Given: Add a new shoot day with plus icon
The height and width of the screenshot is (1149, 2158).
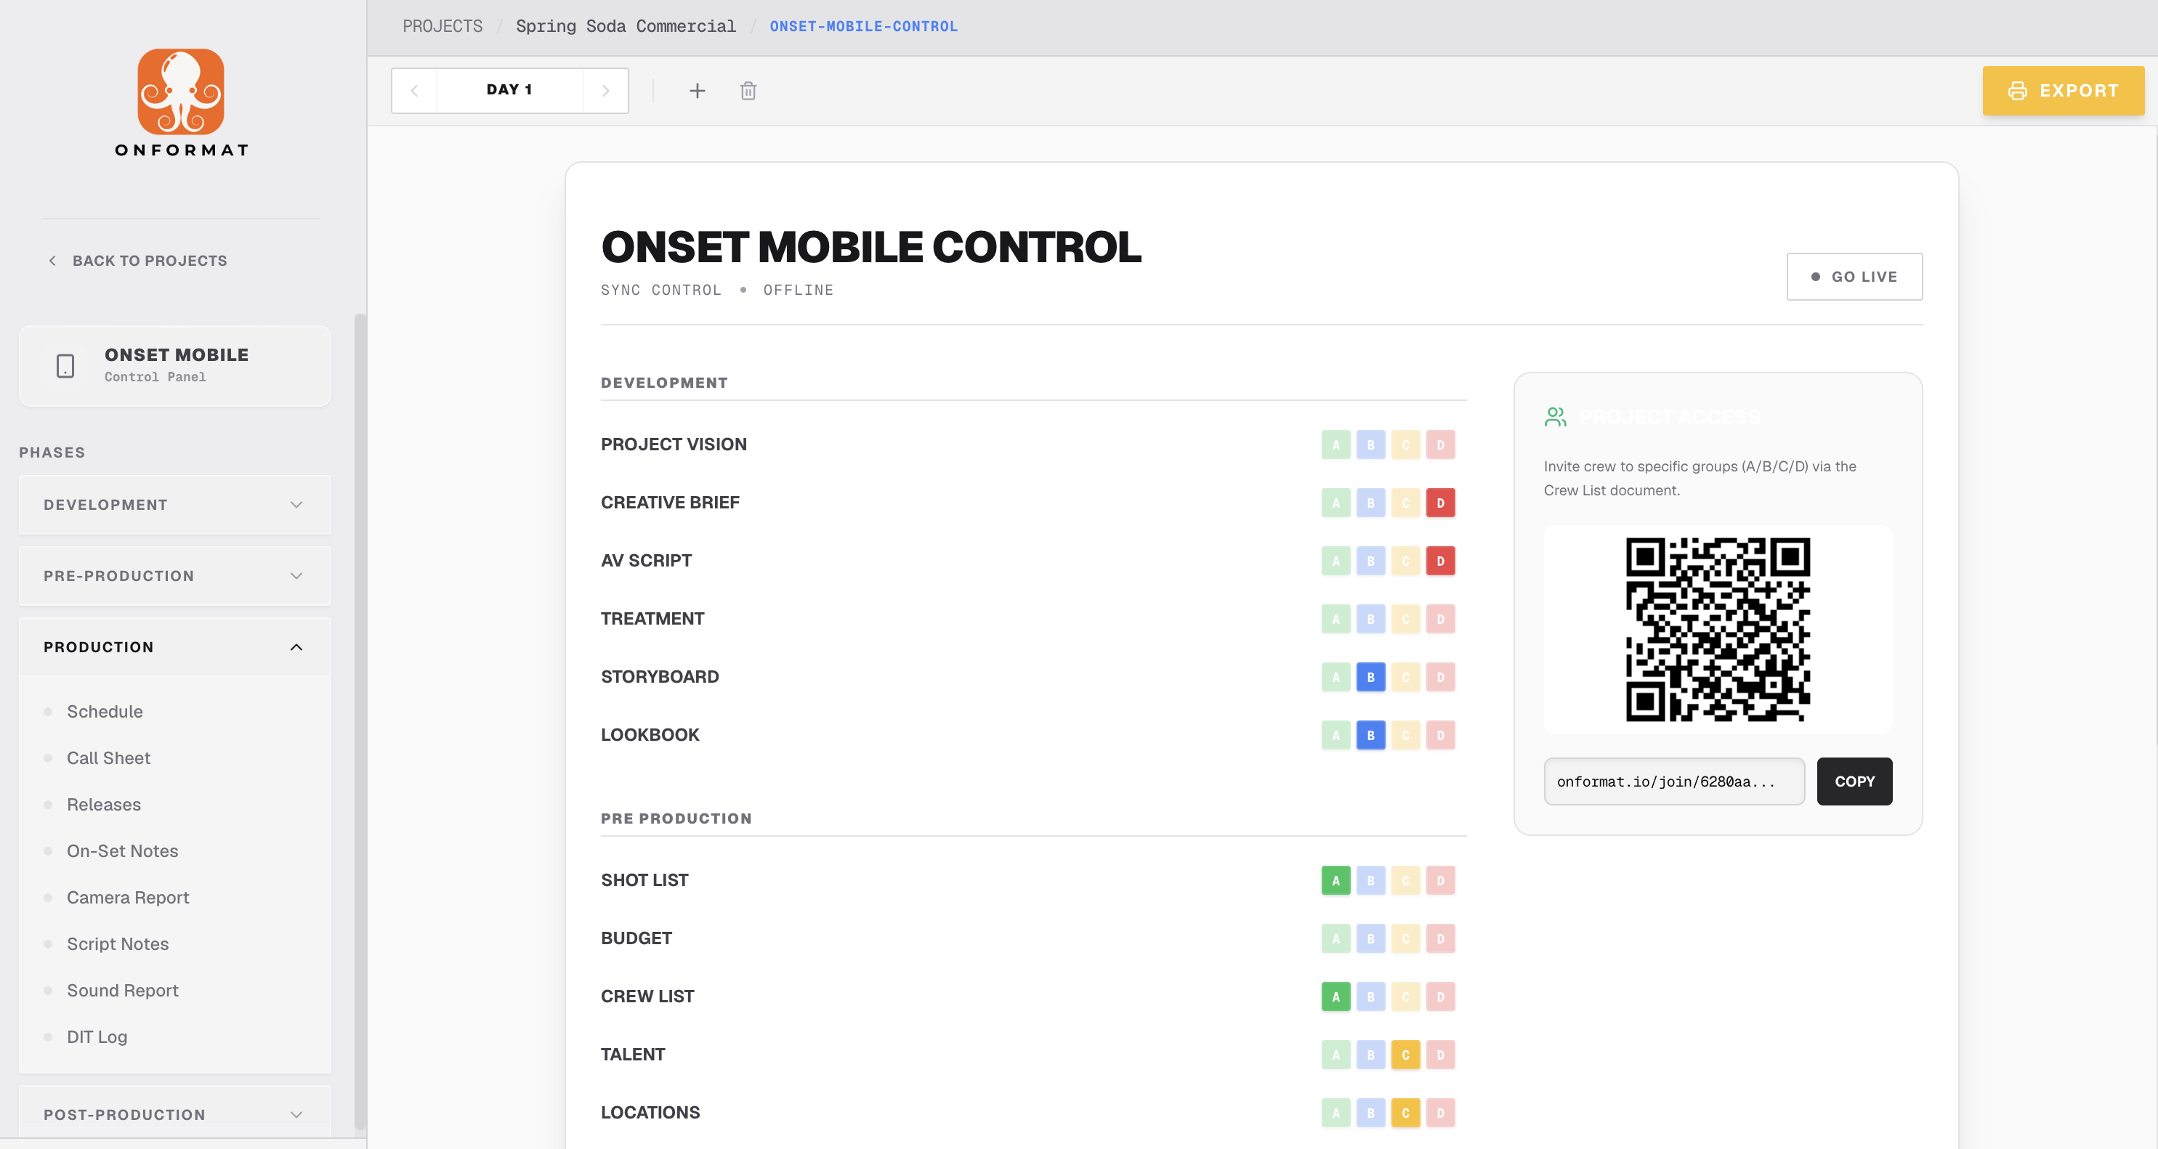Looking at the screenshot, I should 697,91.
